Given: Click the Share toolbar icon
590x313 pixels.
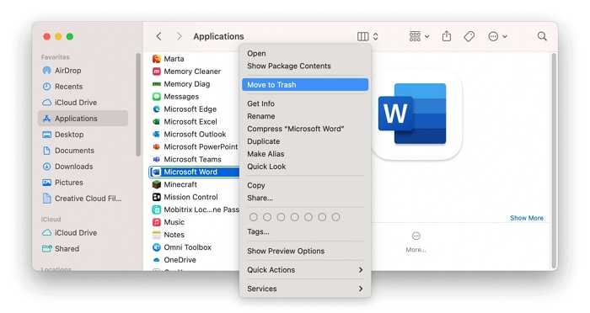Looking at the screenshot, I should [447, 36].
